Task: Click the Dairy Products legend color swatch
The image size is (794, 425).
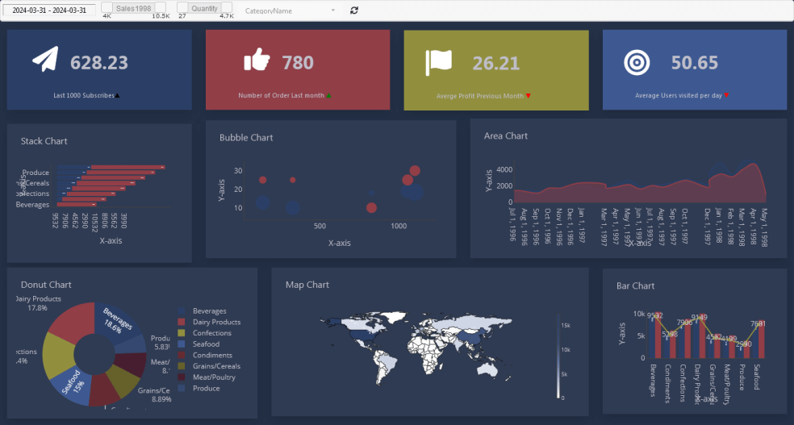Action: coord(182,323)
